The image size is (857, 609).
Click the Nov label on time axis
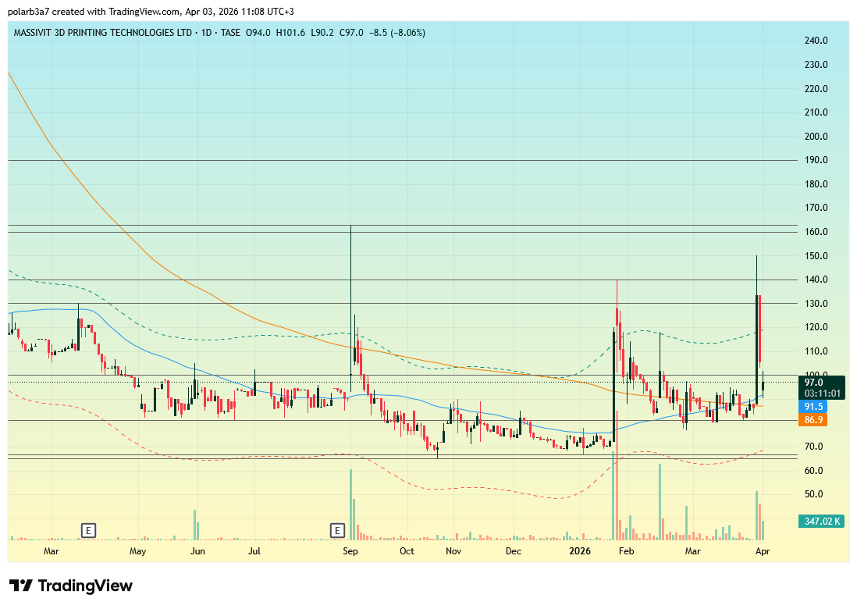pos(453,551)
